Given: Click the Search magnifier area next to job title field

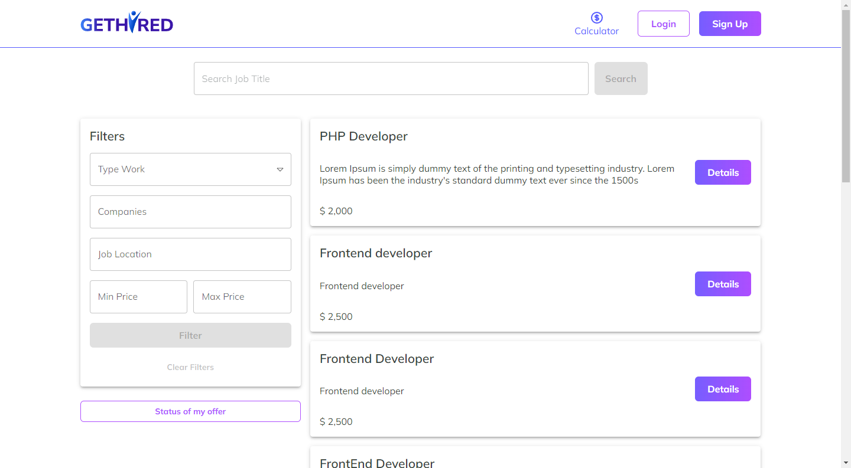Looking at the screenshot, I should point(621,78).
